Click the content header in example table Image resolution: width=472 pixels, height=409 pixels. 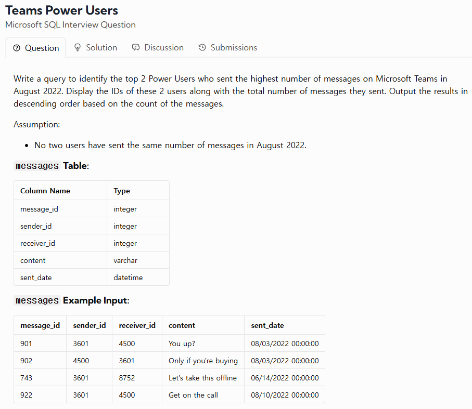coord(203,325)
